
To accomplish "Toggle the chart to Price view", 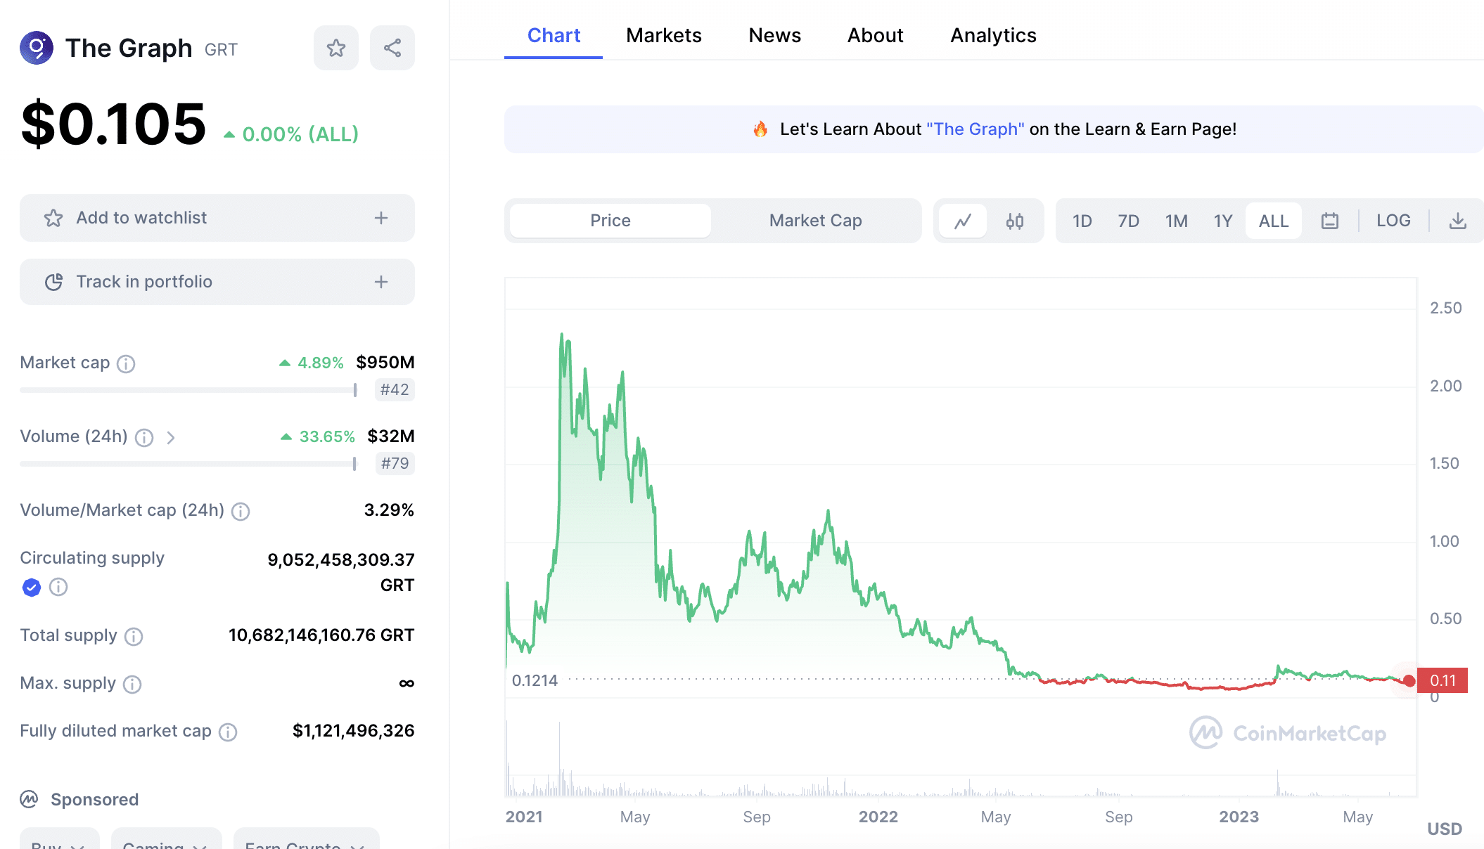I will click(610, 221).
